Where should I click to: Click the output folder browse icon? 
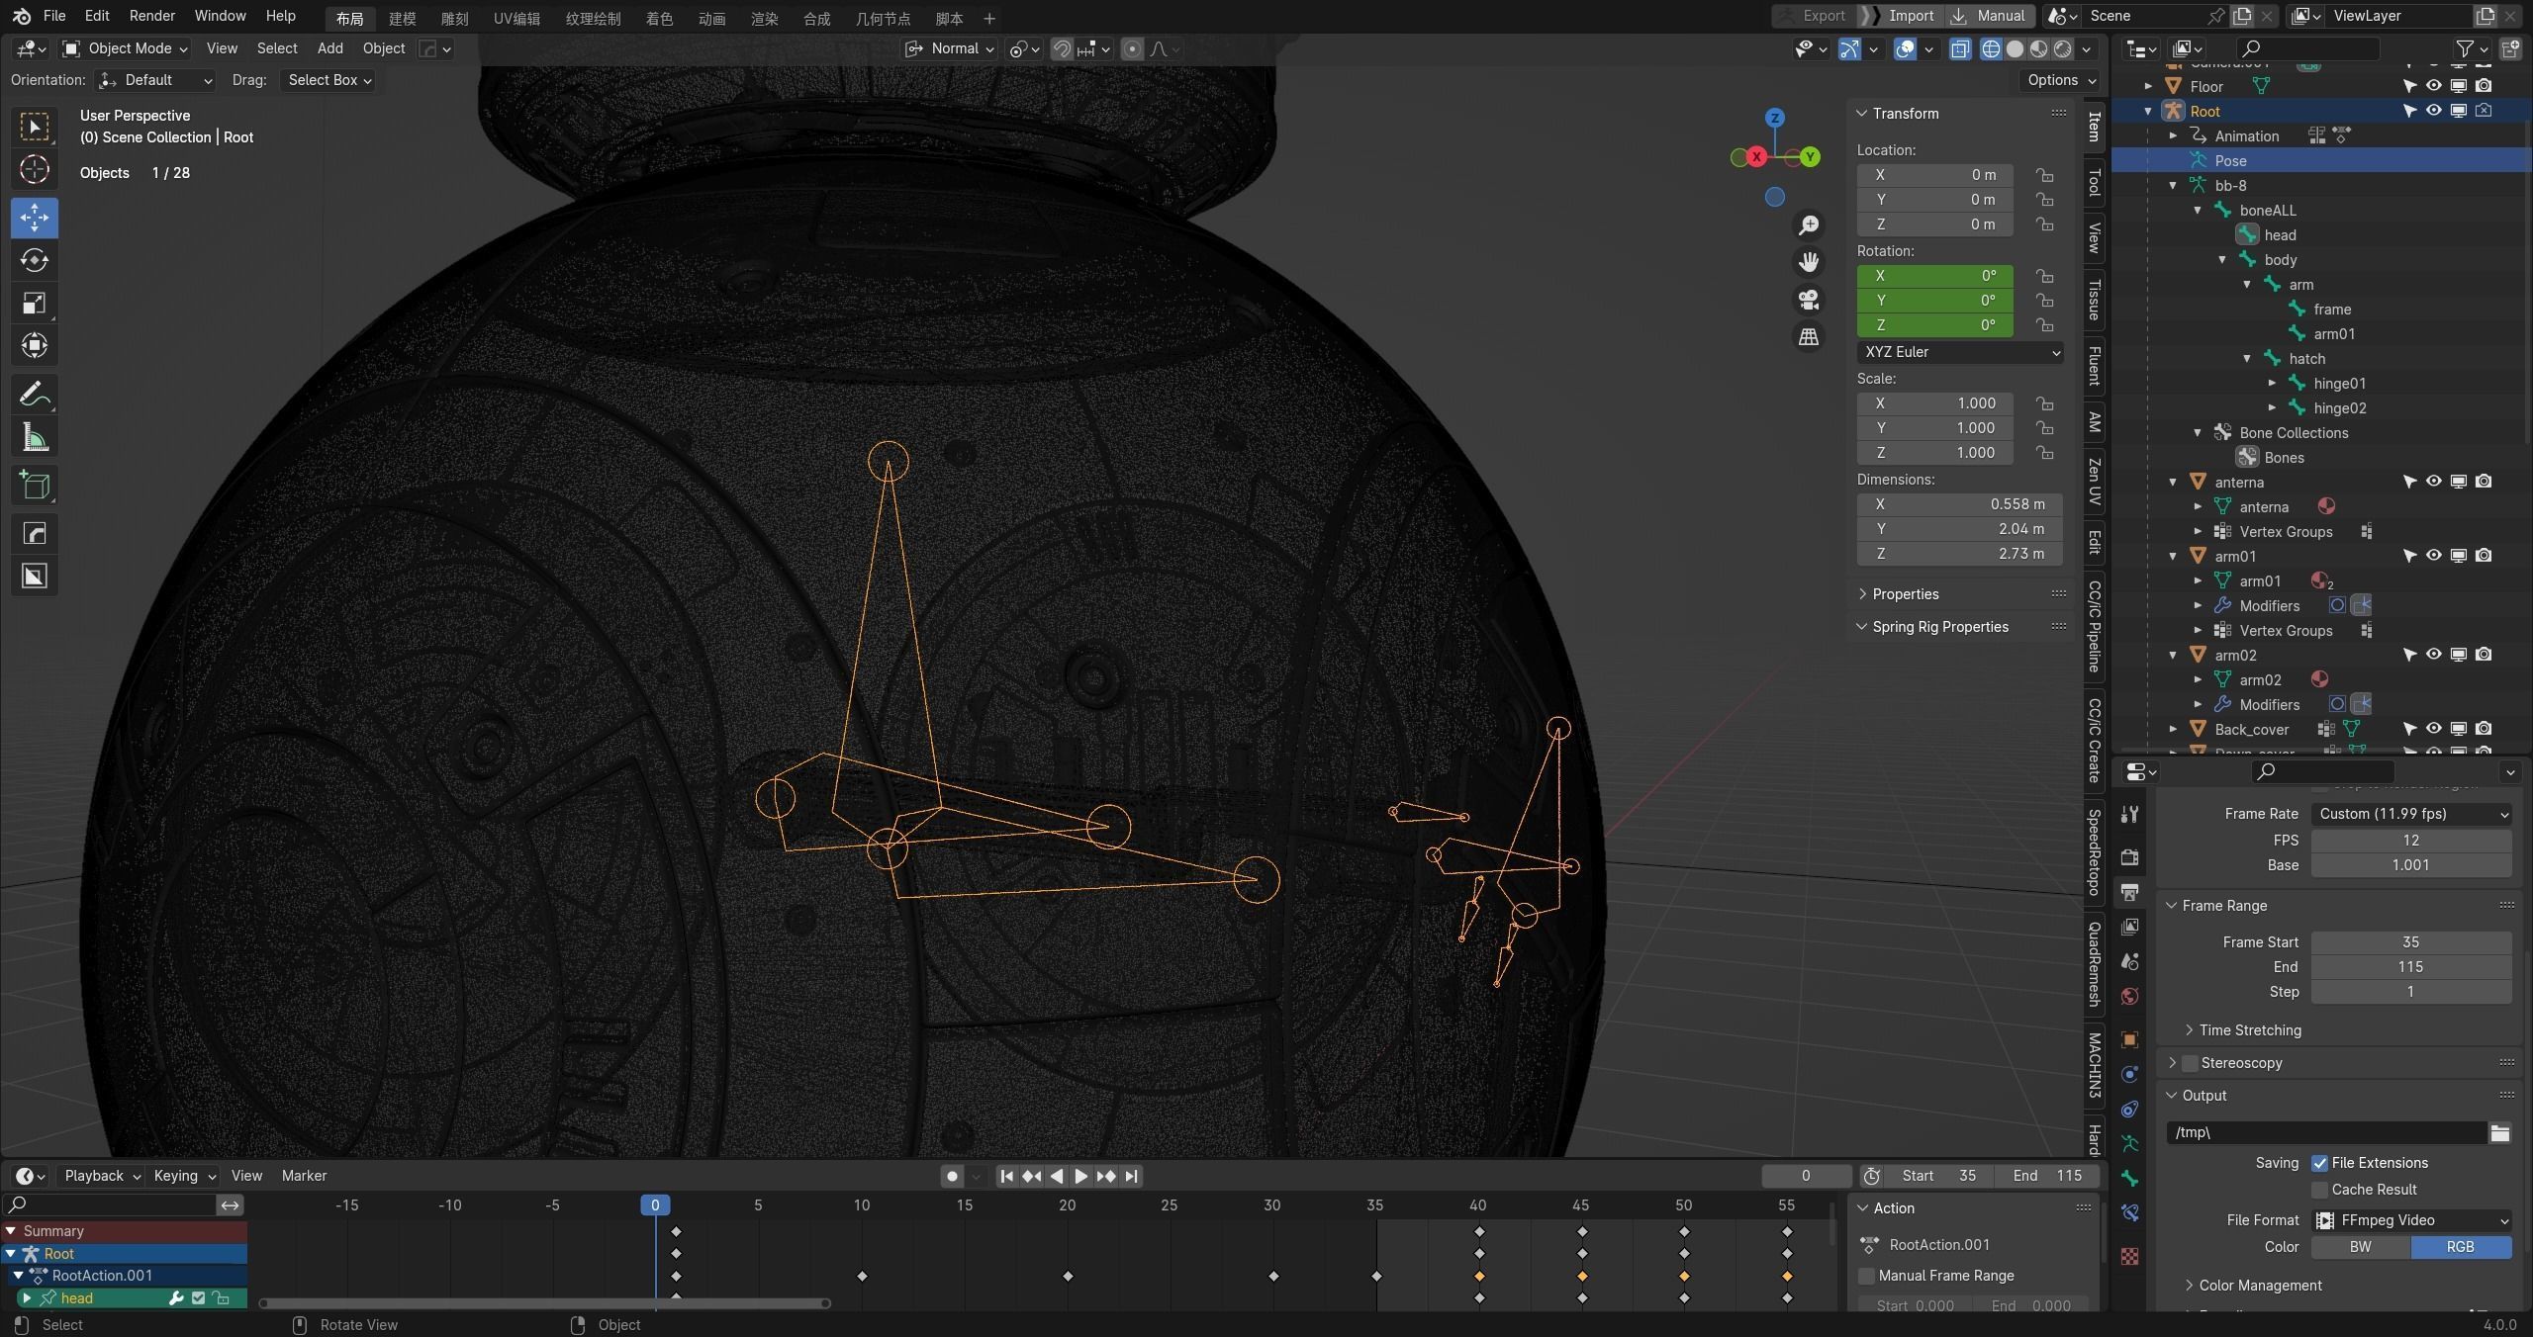pyautogui.click(x=2499, y=1132)
